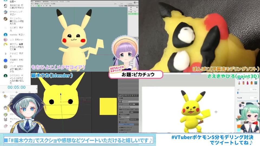The height and width of the screenshot is (146, 260).
Task: Select the pink-topped orange brush in Paint 3D
Action: click(243, 83)
